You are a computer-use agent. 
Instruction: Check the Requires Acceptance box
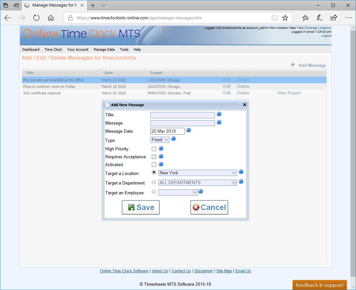[x=154, y=157]
